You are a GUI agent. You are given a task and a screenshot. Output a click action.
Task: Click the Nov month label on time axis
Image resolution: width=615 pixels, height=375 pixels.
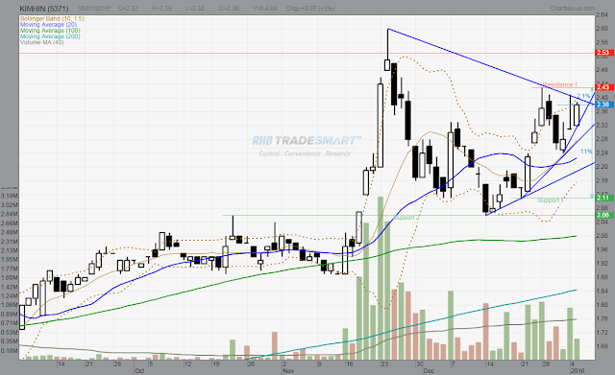288,370
